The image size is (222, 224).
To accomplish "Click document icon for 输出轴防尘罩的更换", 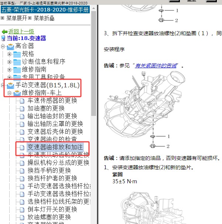I will (22, 124).
